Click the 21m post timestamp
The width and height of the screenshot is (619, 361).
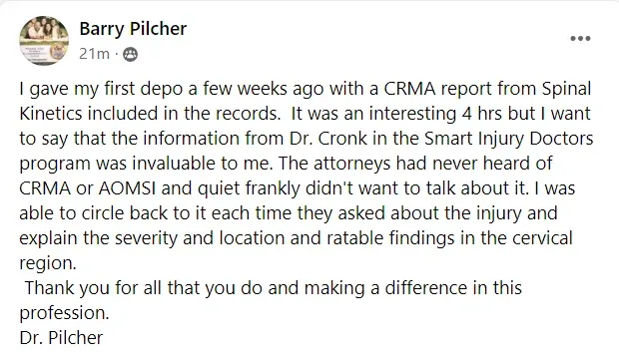94,54
